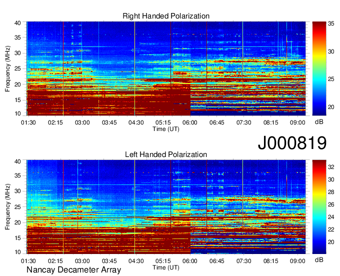
Task: Click the "07:30" time tick on the Right Handed plot
Action: click(243, 122)
